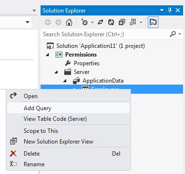This screenshot has height=174, width=185.
Task: Select the Permissions project node
Action: 81,55
